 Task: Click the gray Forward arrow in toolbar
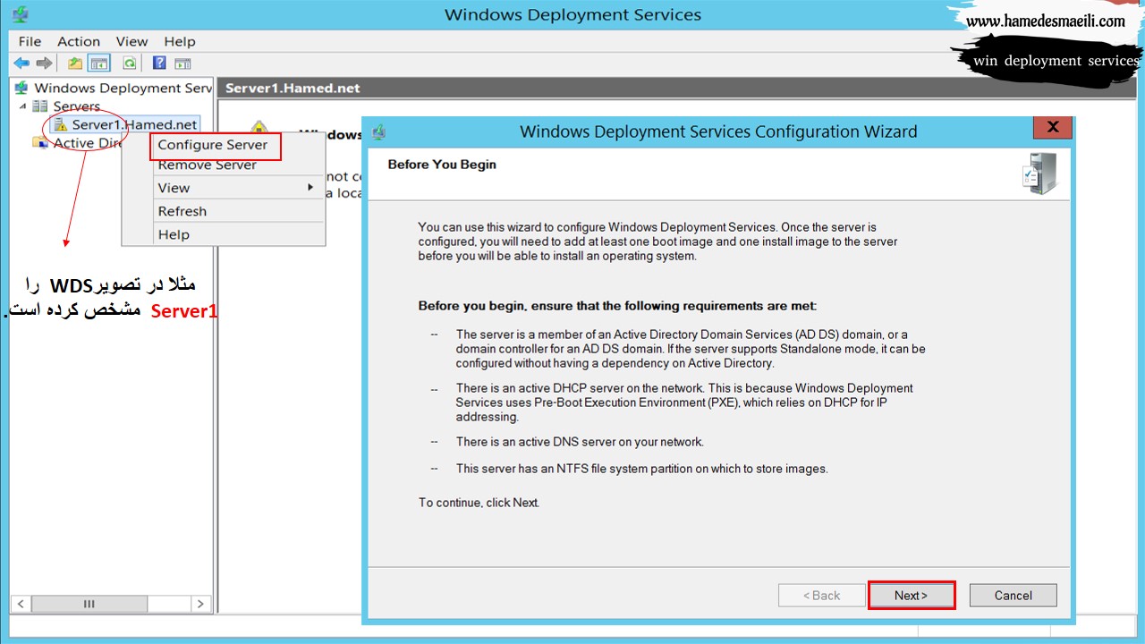click(x=44, y=64)
